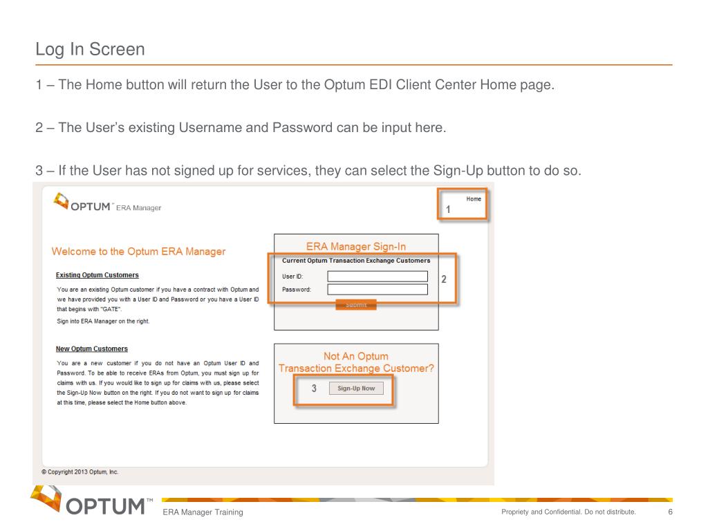Screen dimensions: 708x531
Task: Click the ERA Manager Training footer text
Action: (203, 512)
